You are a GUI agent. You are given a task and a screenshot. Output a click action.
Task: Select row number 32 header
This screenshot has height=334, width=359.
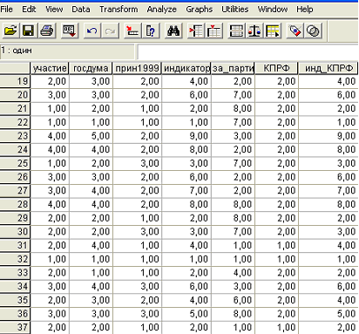[15, 259]
